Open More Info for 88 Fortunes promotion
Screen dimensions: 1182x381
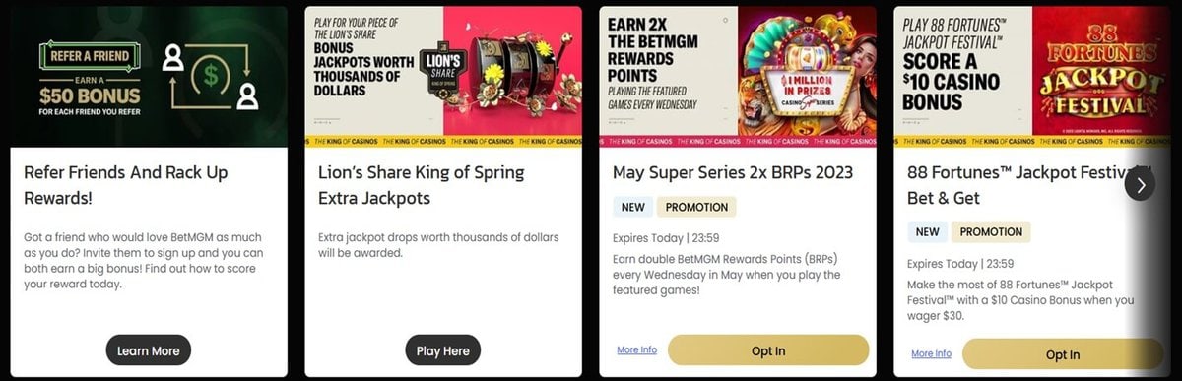click(x=931, y=353)
